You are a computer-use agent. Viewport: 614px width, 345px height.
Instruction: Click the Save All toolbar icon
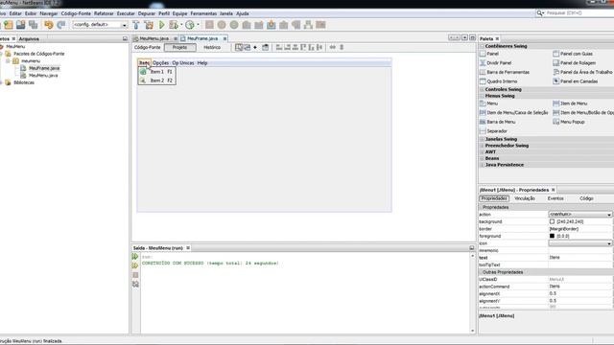[34, 25]
